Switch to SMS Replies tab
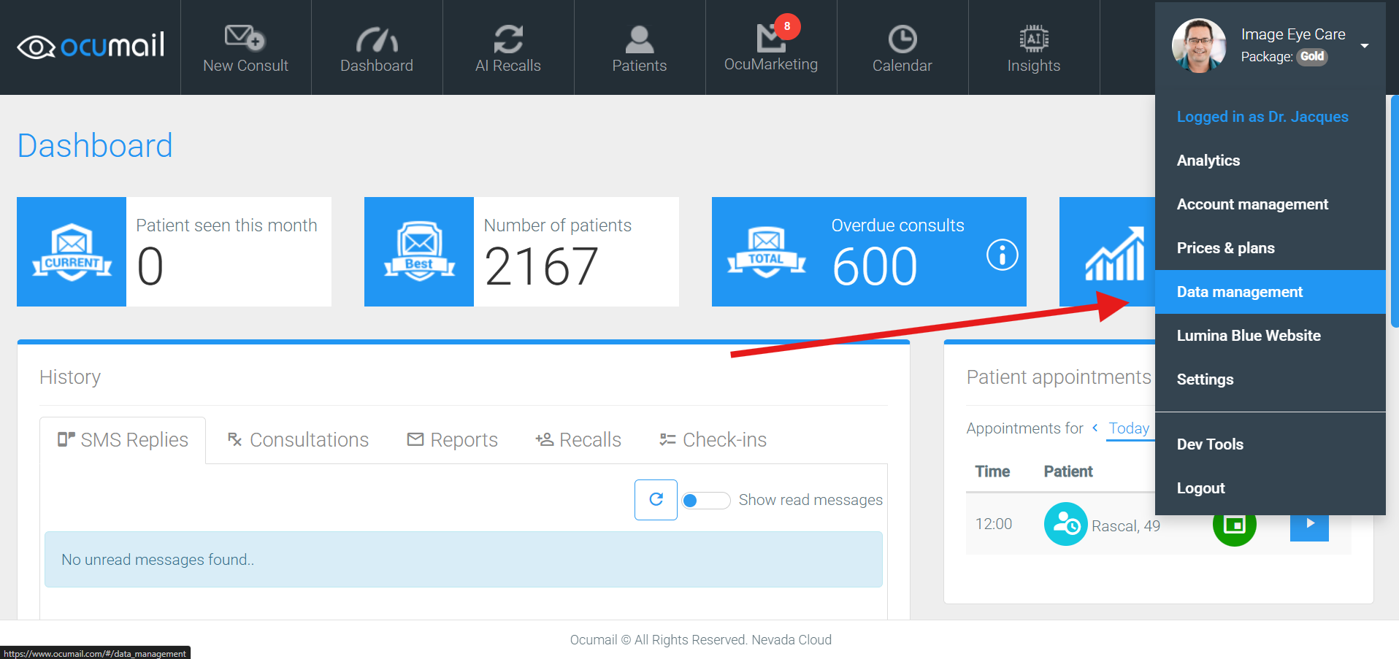Viewport: 1399px width, 659px height. (123, 440)
